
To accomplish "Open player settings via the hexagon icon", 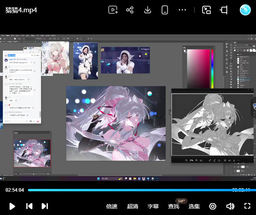I will coord(213,206).
